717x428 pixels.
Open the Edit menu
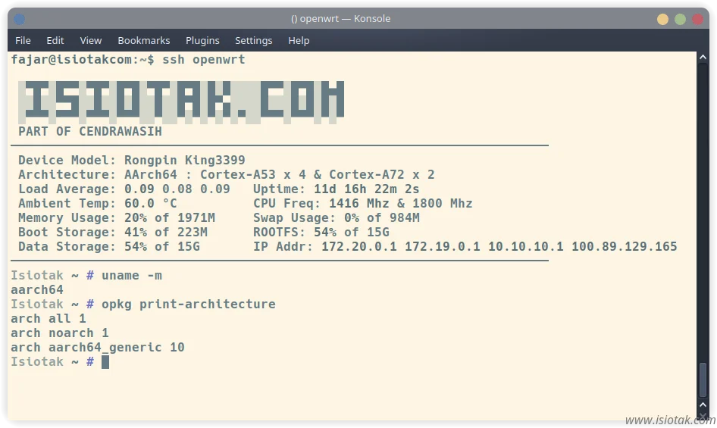pos(55,40)
